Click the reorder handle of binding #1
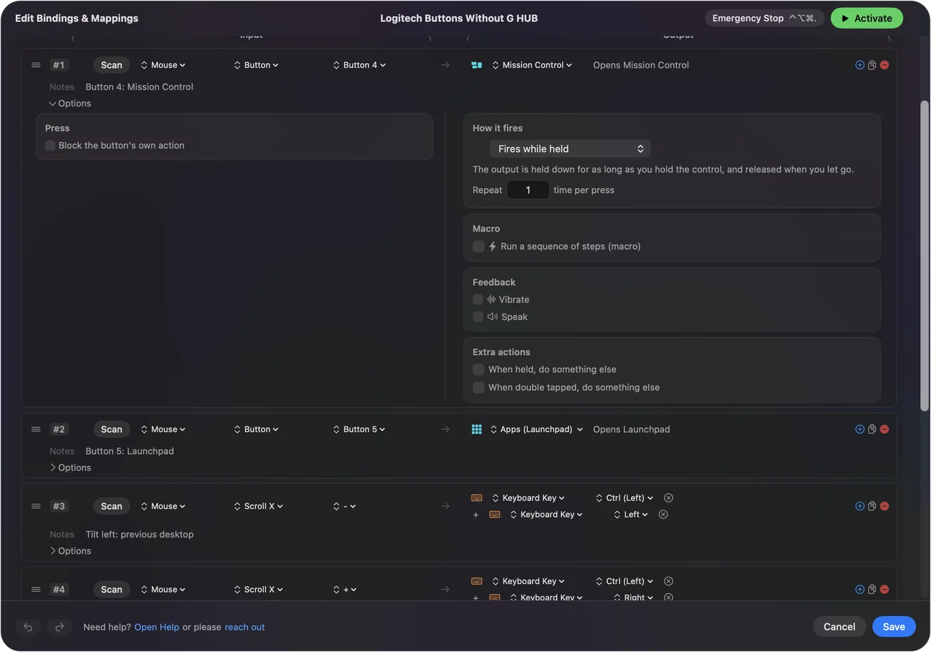This screenshot has width=931, height=652. tap(36, 65)
